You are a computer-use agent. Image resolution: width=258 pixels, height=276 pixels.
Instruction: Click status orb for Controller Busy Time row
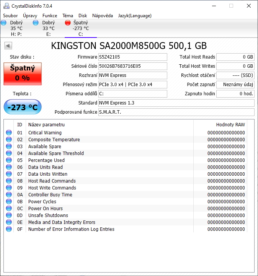pyautogui.click(x=9, y=194)
